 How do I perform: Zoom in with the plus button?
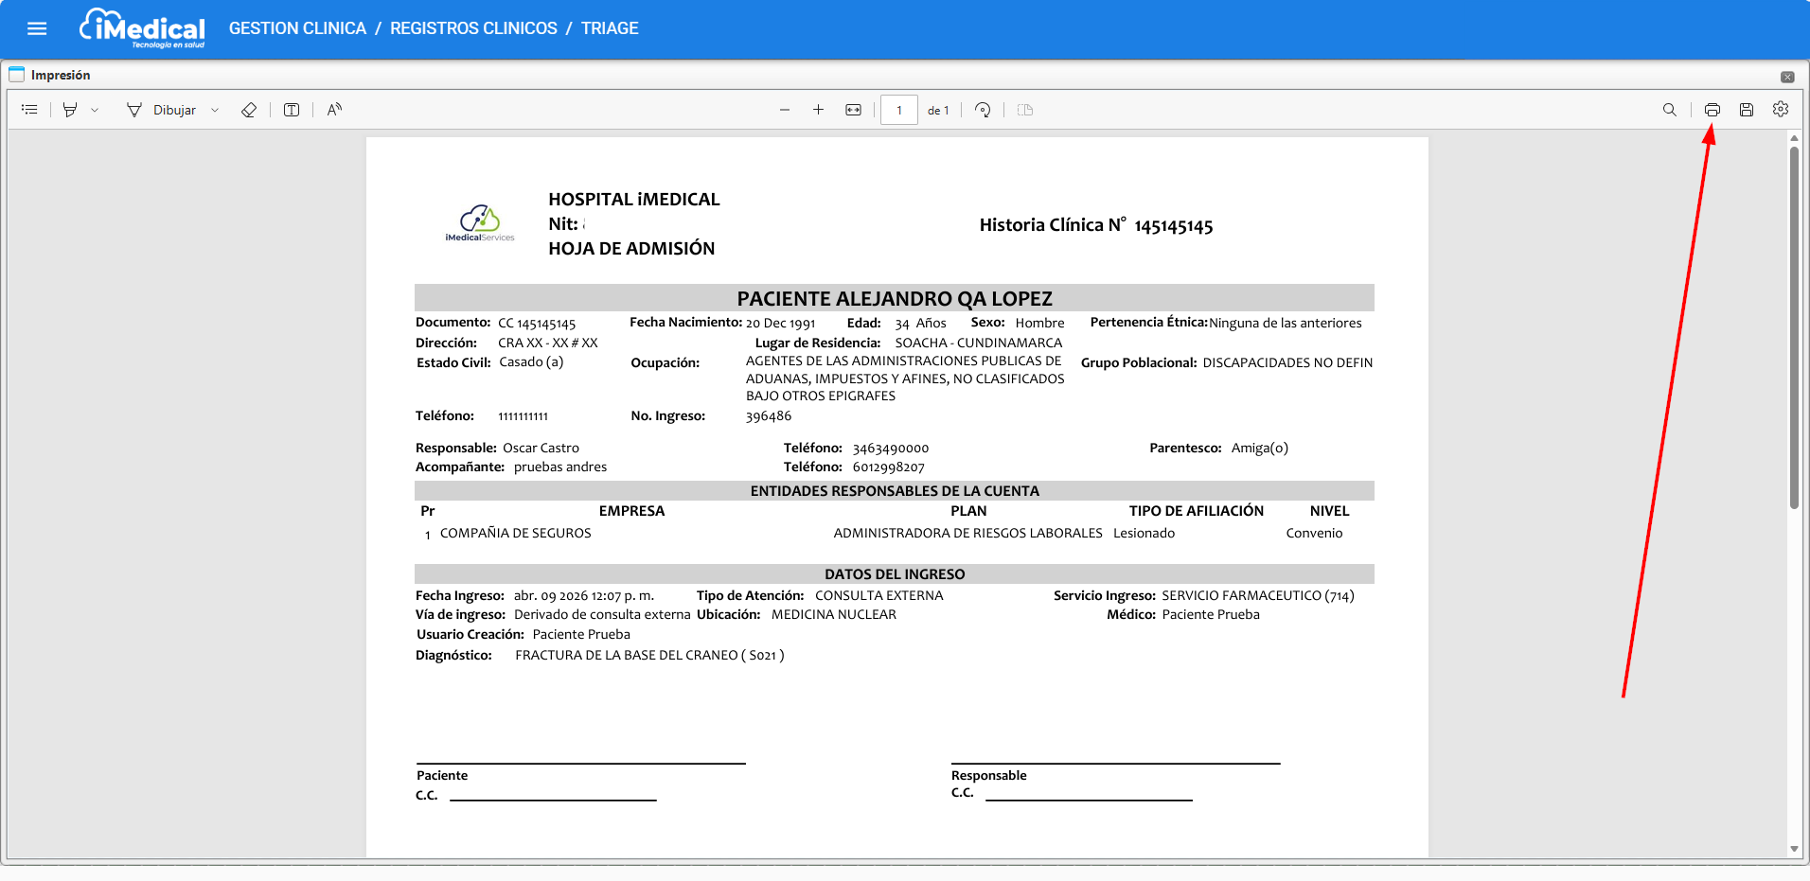click(x=818, y=110)
